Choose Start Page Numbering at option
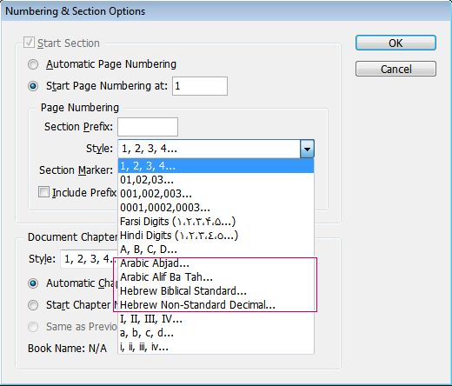 tap(33, 86)
